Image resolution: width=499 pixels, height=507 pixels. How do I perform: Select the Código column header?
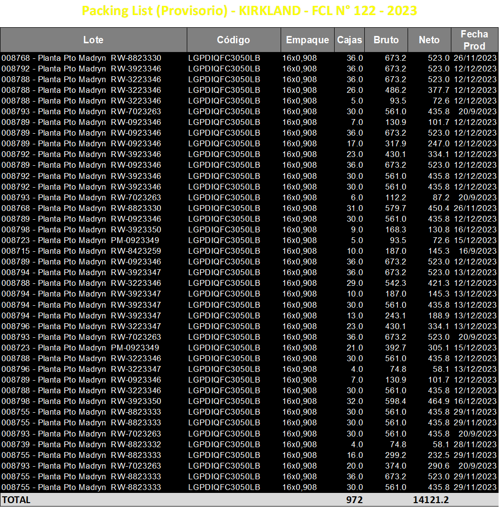pyautogui.click(x=233, y=40)
